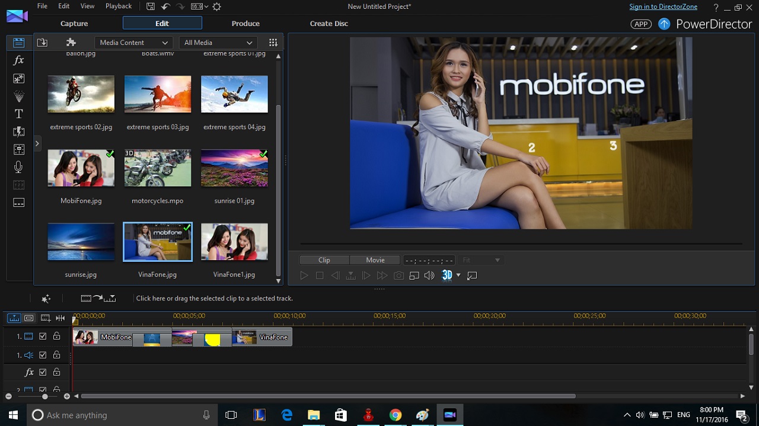Open the library view grid menu icon
The image size is (759, 426).
[x=273, y=43]
